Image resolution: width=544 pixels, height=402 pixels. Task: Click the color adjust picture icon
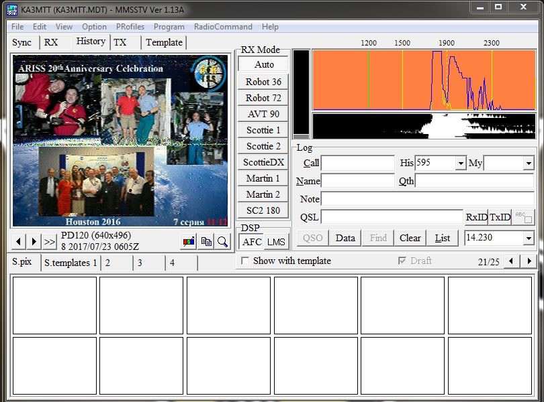(x=189, y=241)
